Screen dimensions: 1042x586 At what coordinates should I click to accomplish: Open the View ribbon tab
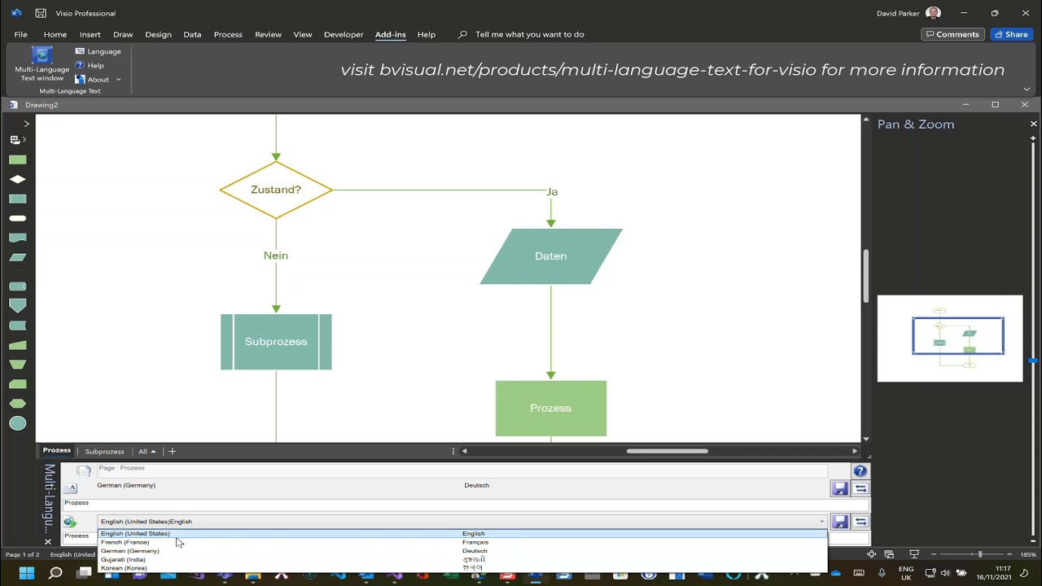303,34
